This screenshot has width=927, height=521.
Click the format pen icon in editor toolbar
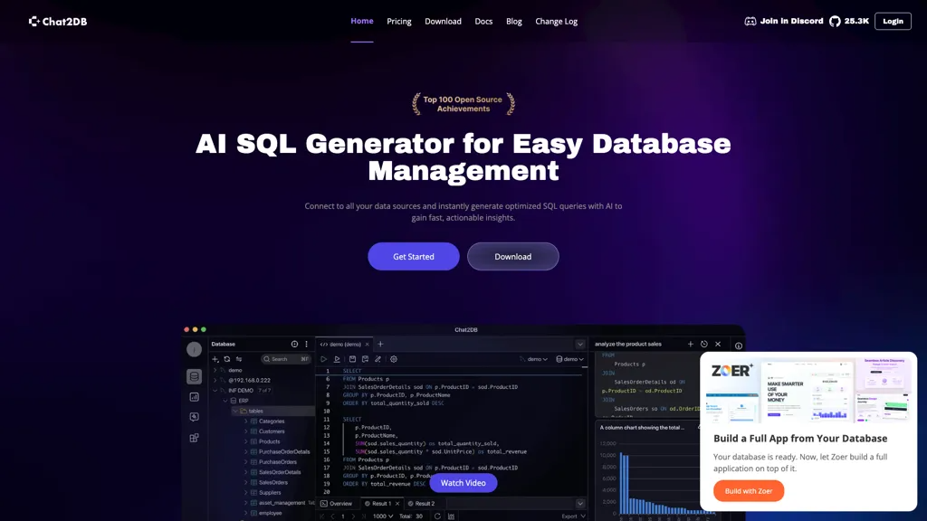pos(378,359)
